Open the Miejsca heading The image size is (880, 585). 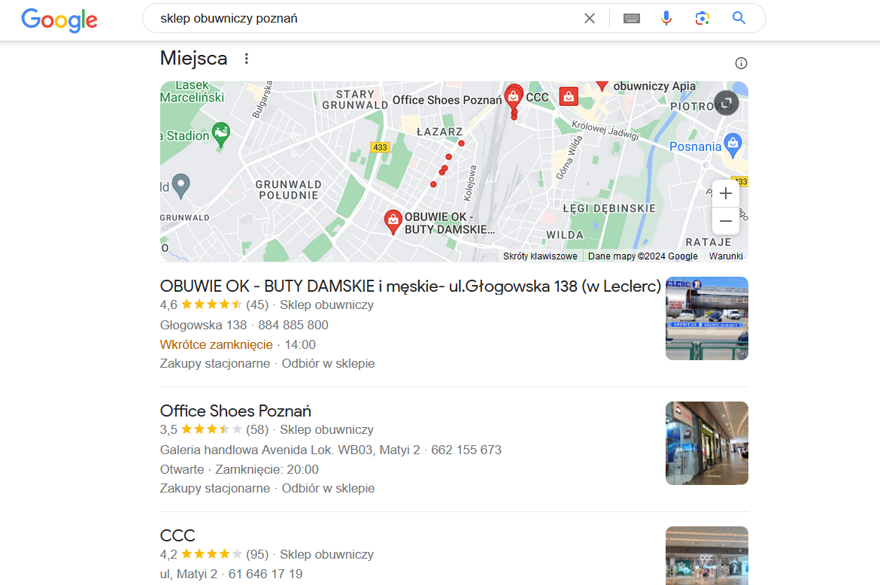tap(193, 59)
